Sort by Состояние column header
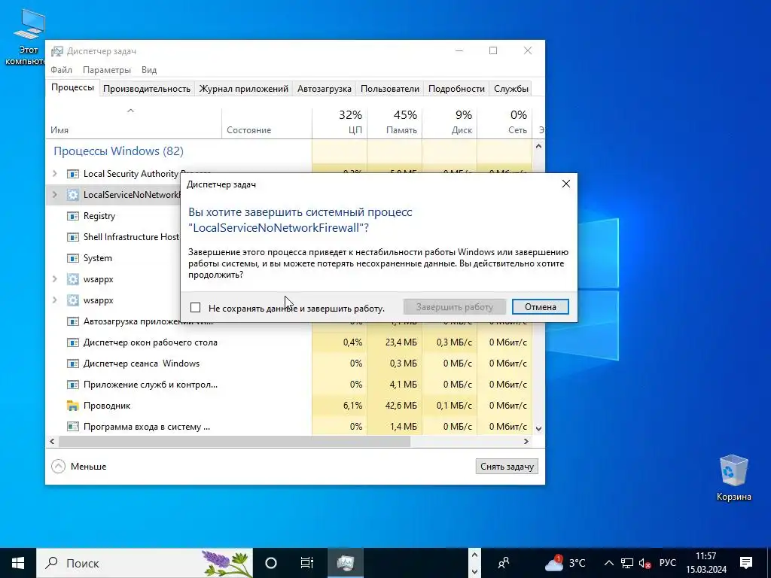 [x=267, y=123]
